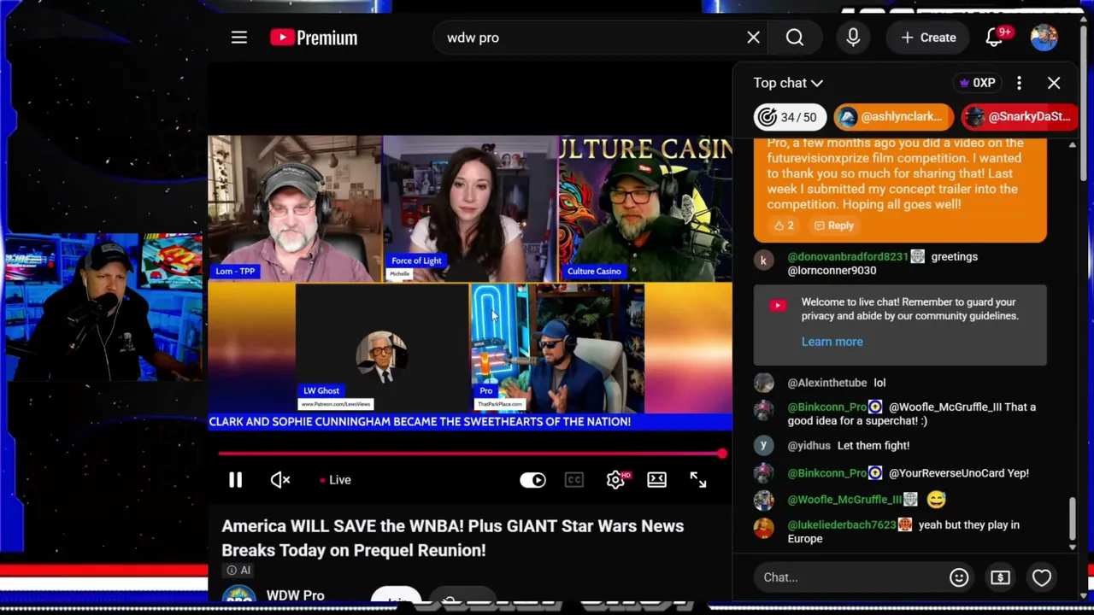Screen dimensions: 1094x615
Task: Open the emoji picker in chat
Action: [x=959, y=577]
